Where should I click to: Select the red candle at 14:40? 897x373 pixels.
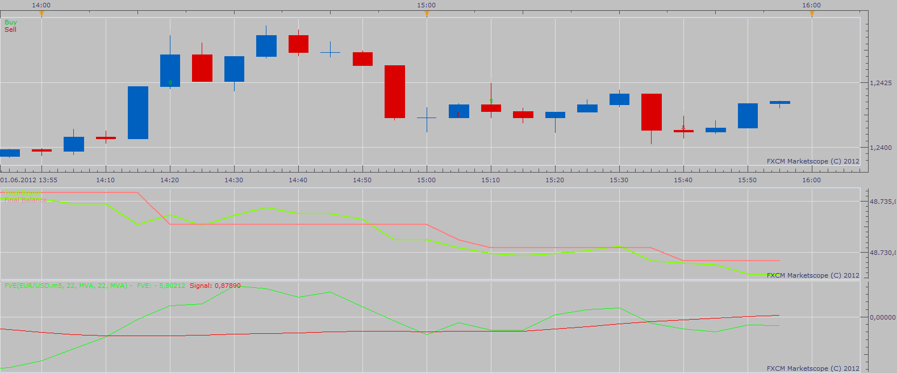(298, 44)
